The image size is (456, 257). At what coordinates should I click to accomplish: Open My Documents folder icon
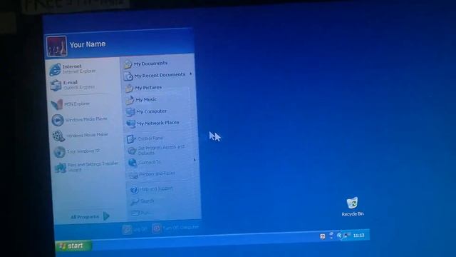coord(128,64)
